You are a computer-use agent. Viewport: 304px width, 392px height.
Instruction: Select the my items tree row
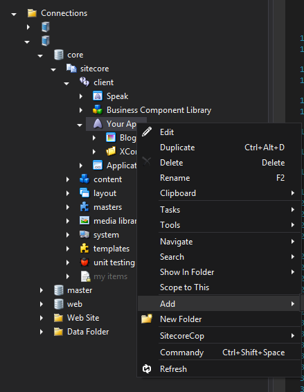click(x=110, y=276)
